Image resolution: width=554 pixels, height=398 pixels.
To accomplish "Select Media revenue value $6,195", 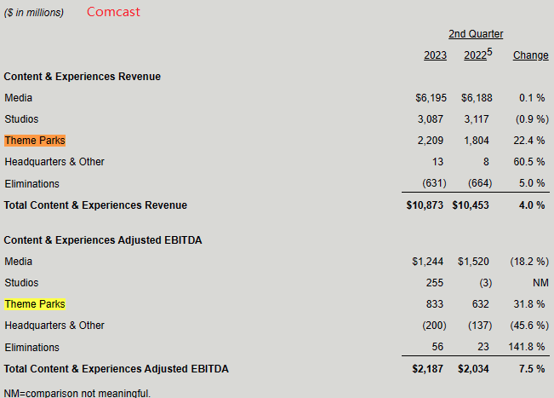I will pyautogui.click(x=431, y=98).
